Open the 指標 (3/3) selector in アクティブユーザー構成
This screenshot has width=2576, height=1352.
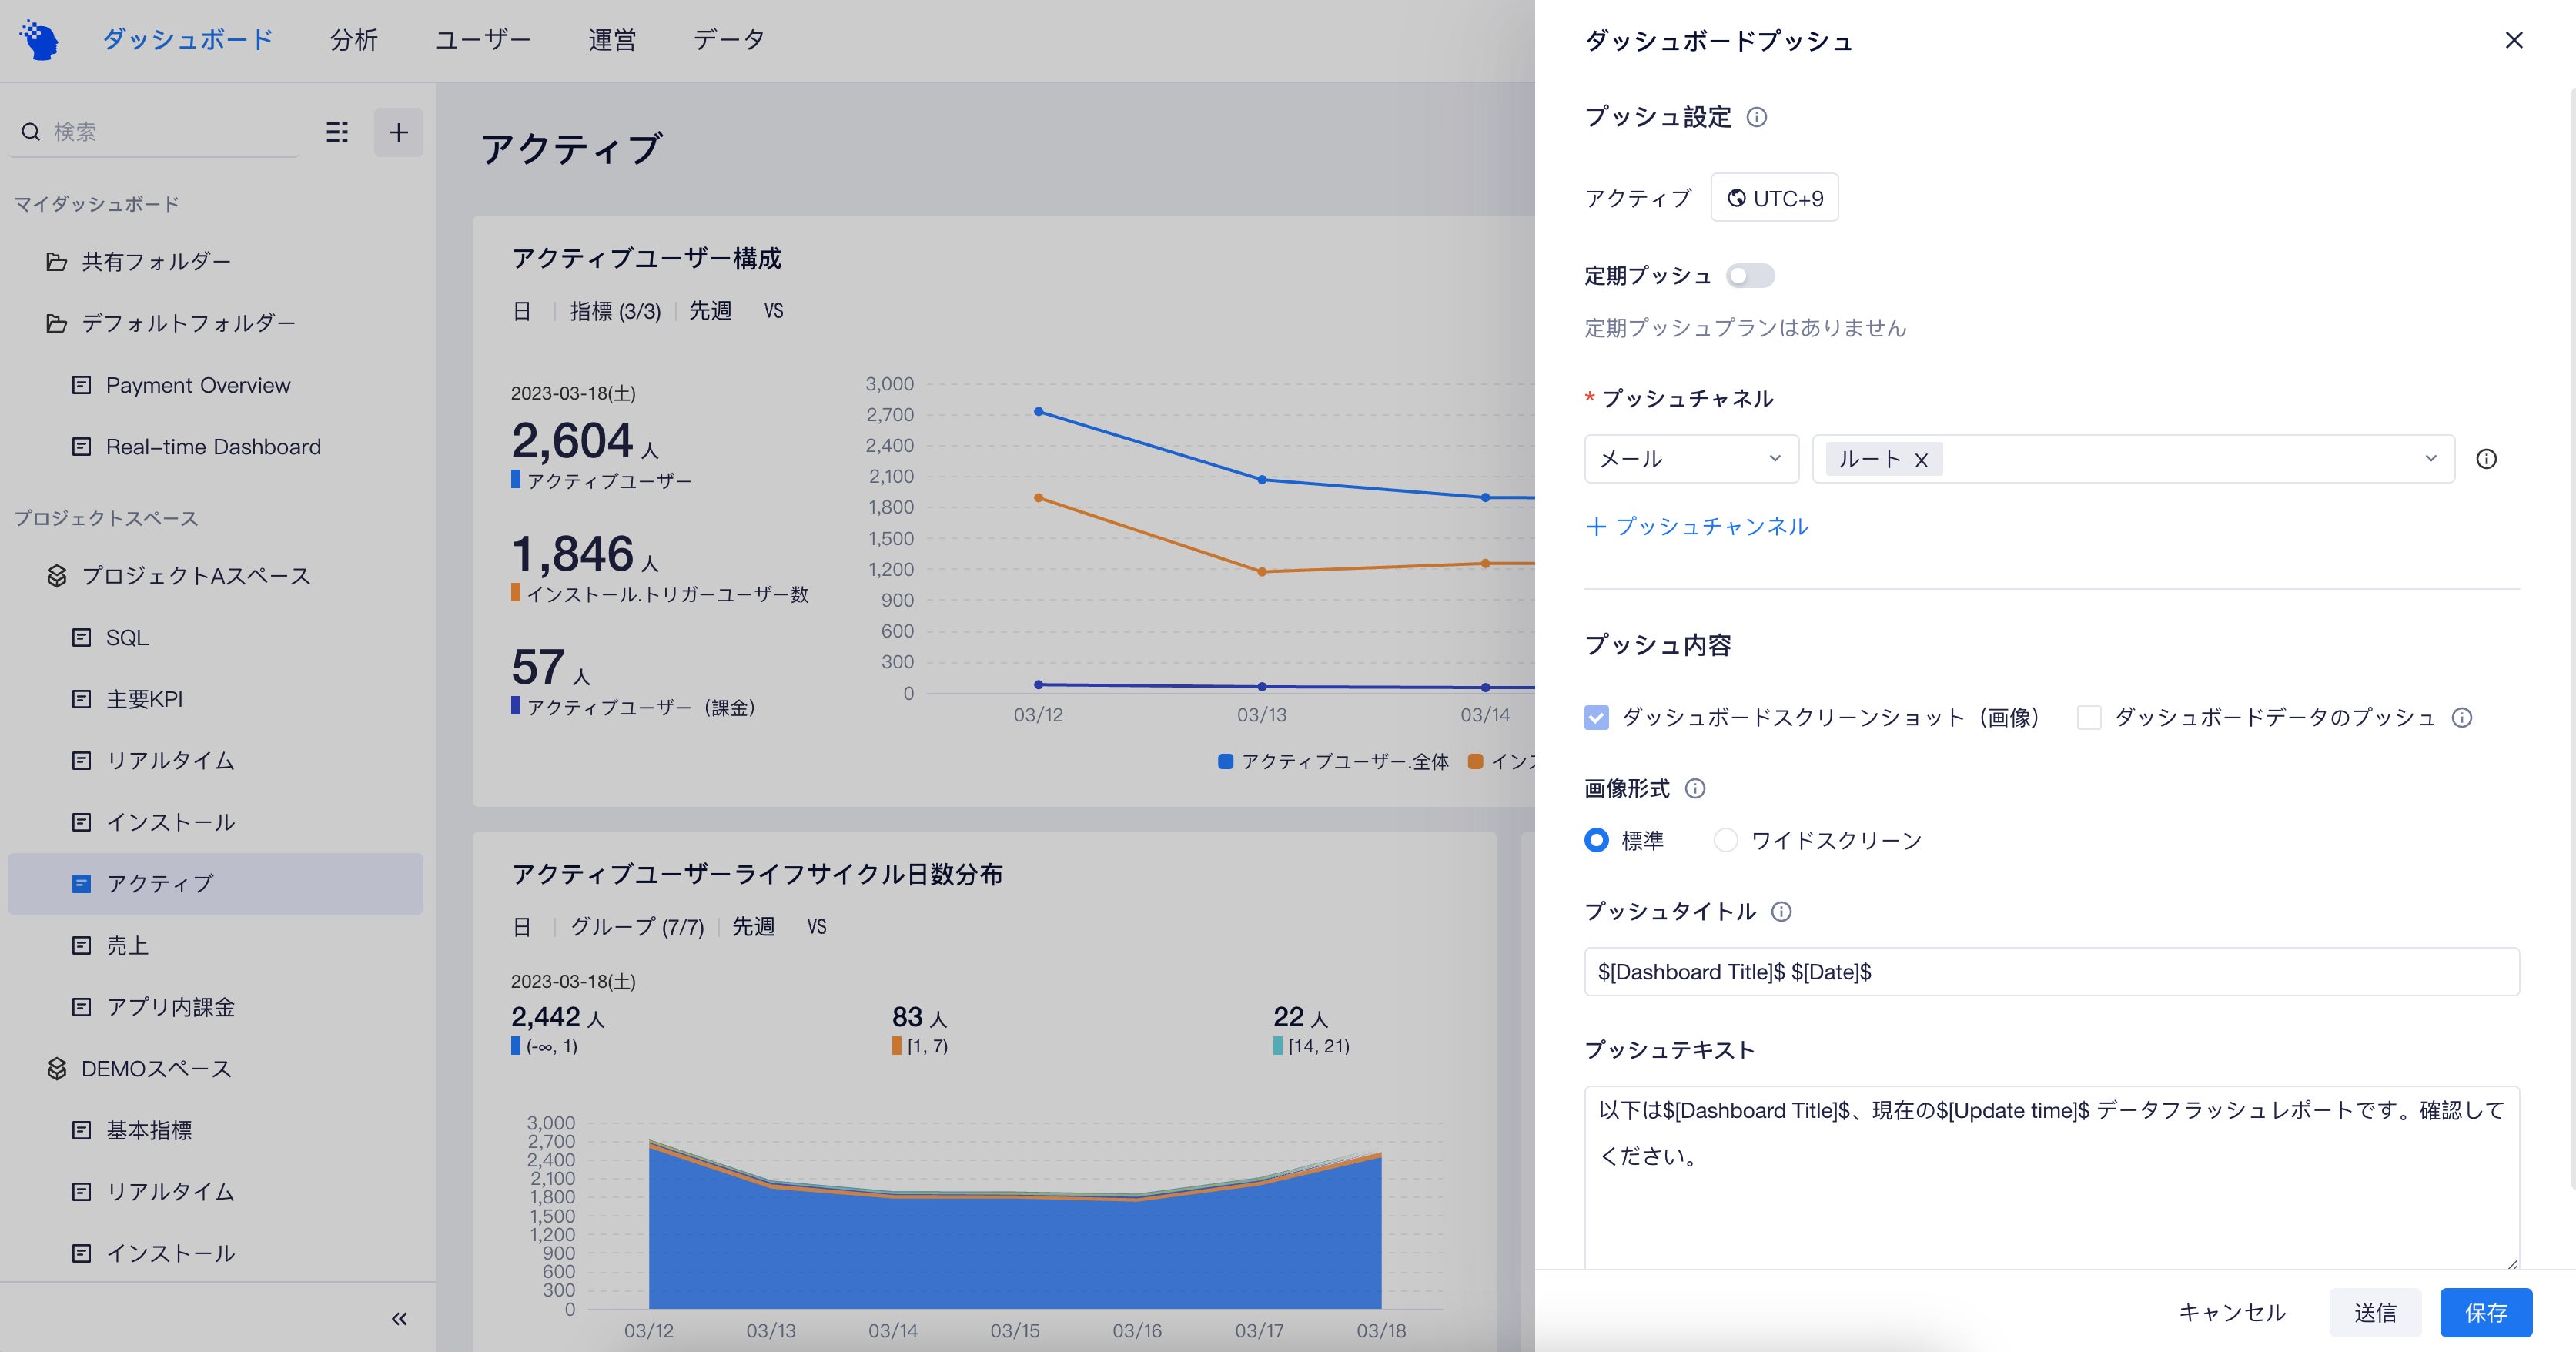point(614,311)
